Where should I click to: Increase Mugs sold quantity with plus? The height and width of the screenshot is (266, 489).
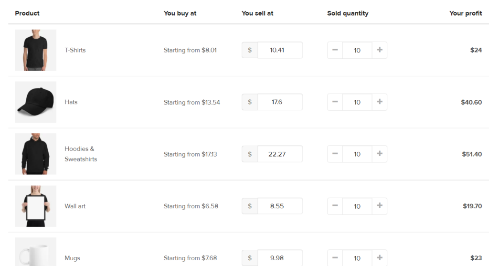[x=380, y=258]
